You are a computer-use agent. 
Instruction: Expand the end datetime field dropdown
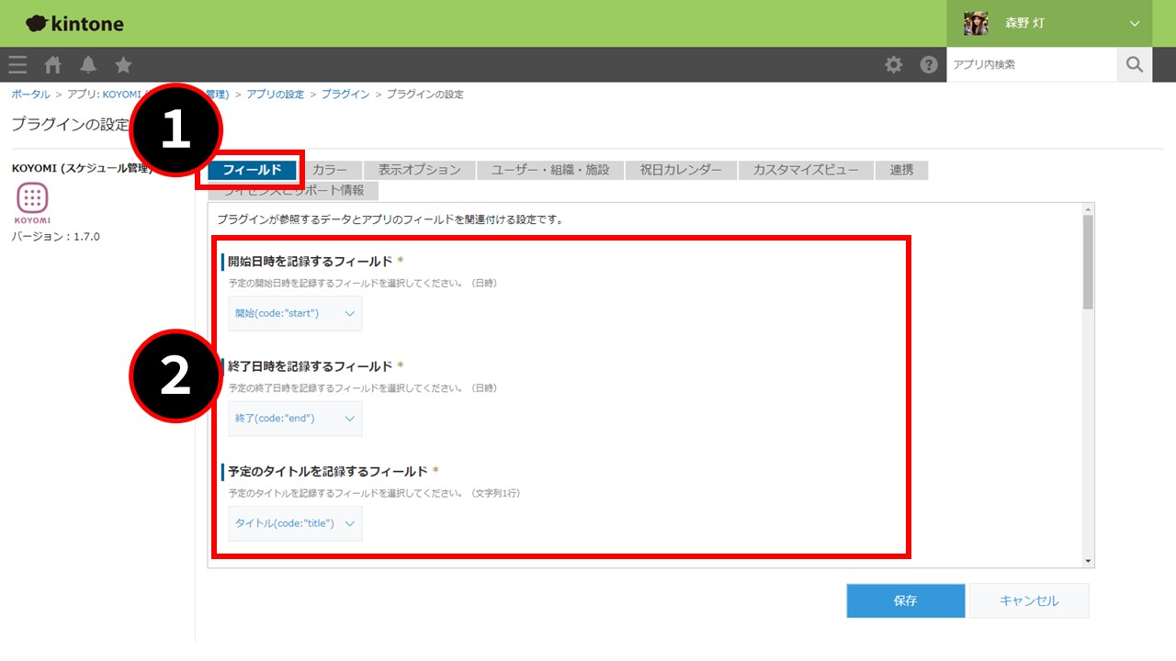pos(295,419)
